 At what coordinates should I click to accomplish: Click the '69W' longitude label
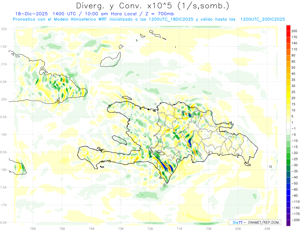pyautogui.click(x=238, y=228)
